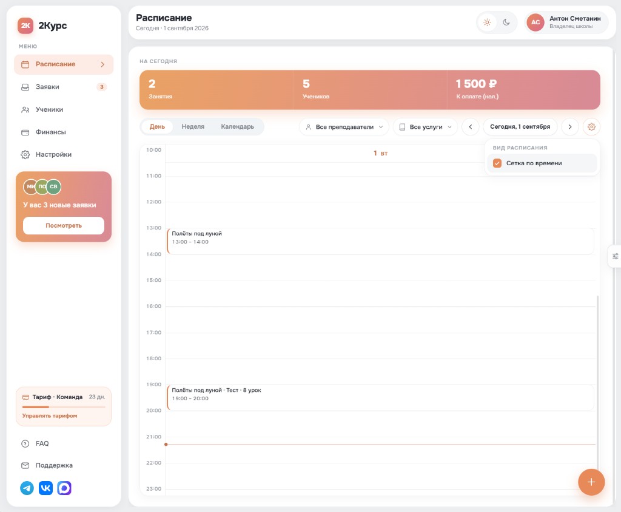Screen dimensions: 621x512
Task: Expand Все услуги dropdown
Action: click(x=425, y=127)
